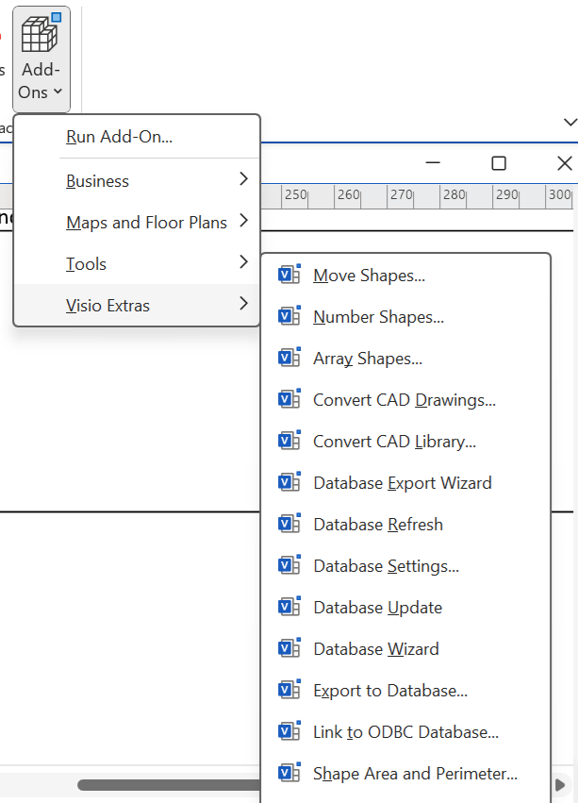The width and height of the screenshot is (578, 803).
Task: Click the Add-Ons cube icon
Action: click(41, 33)
